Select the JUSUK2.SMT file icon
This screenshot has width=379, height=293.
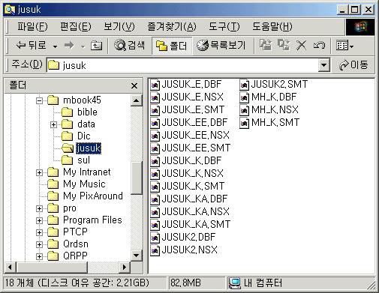244,85
